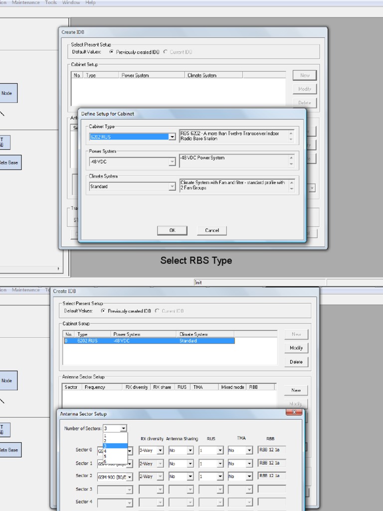Click the Mixed mode column header

pyautogui.click(x=232, y=387)
